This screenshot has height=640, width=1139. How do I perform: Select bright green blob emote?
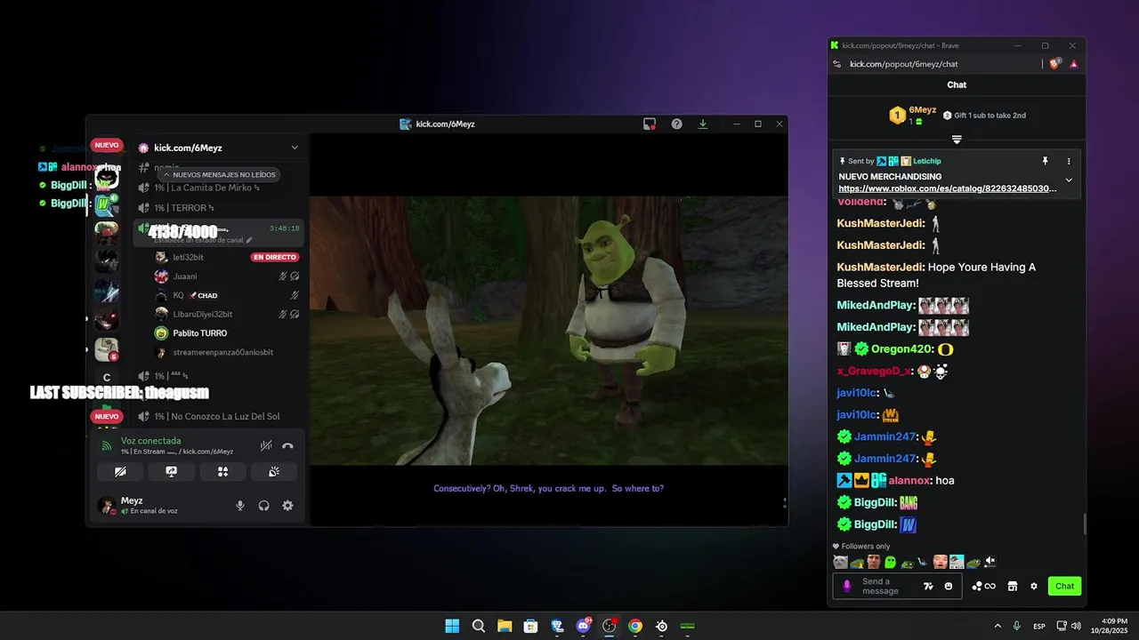890,562
